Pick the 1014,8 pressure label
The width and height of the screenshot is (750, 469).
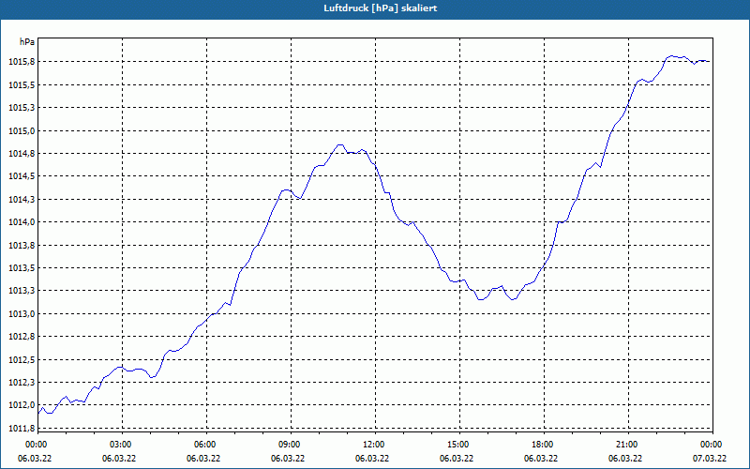click(22, 154)
